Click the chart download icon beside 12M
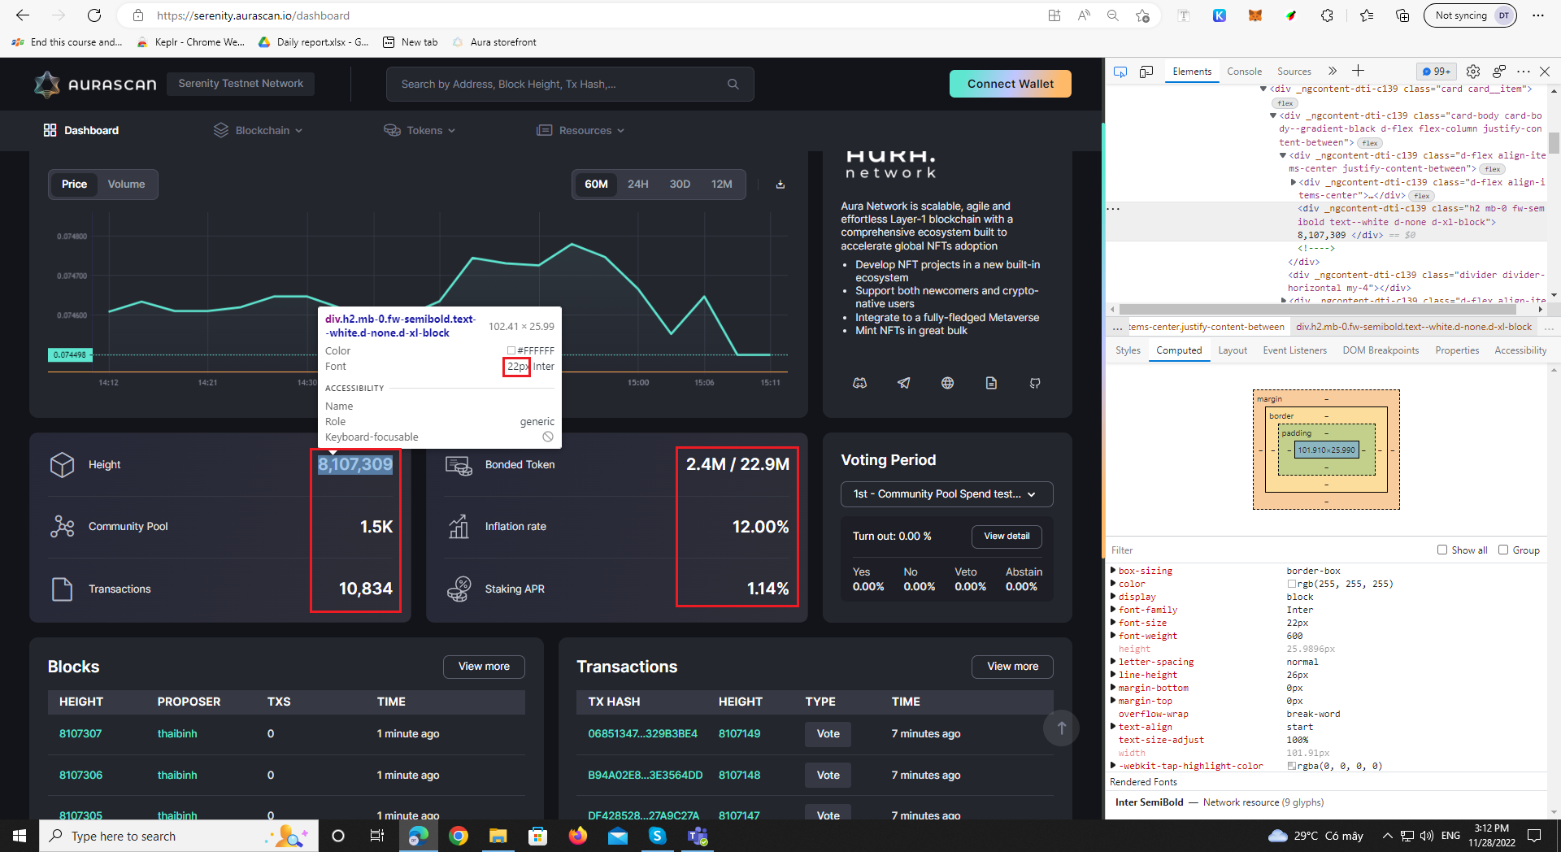 tap(780, 185)
